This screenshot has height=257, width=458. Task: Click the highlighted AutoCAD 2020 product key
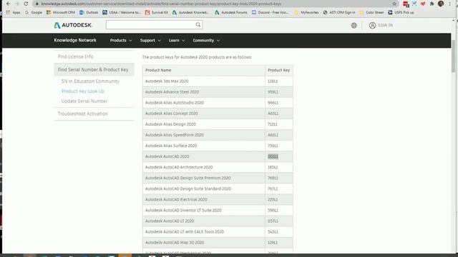pyautogui.click(x=273, y=156)
